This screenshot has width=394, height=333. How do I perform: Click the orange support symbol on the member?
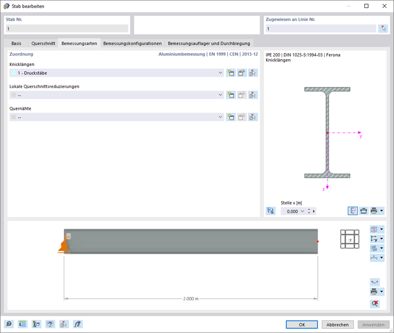pos(64,245)
